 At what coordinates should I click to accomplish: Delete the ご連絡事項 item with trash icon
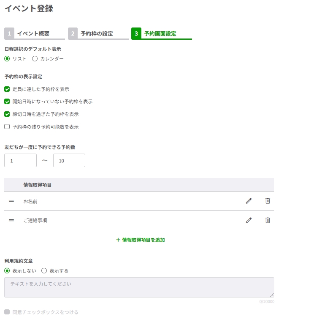pos(268,220)
